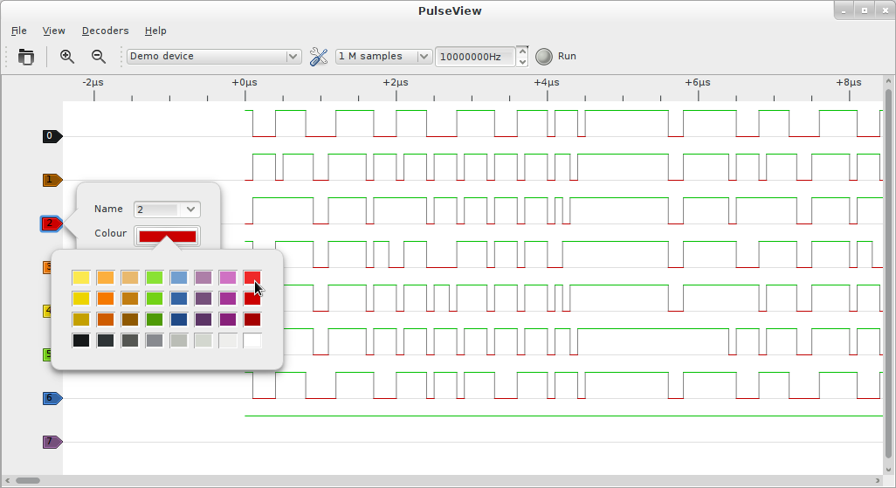
Task: Zoom out of the waveform view
Action: click(99, 57)
